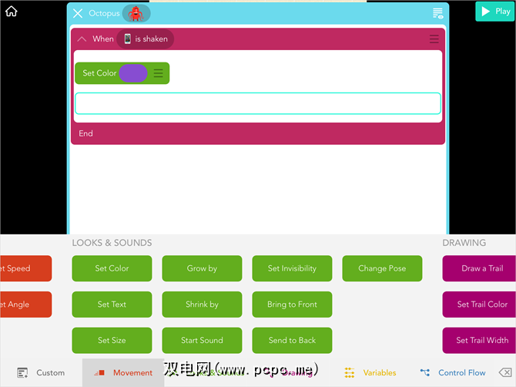Add the Set Text block
Image resolution: width=516 pixels, height=387 pixels.
(112, 305)
